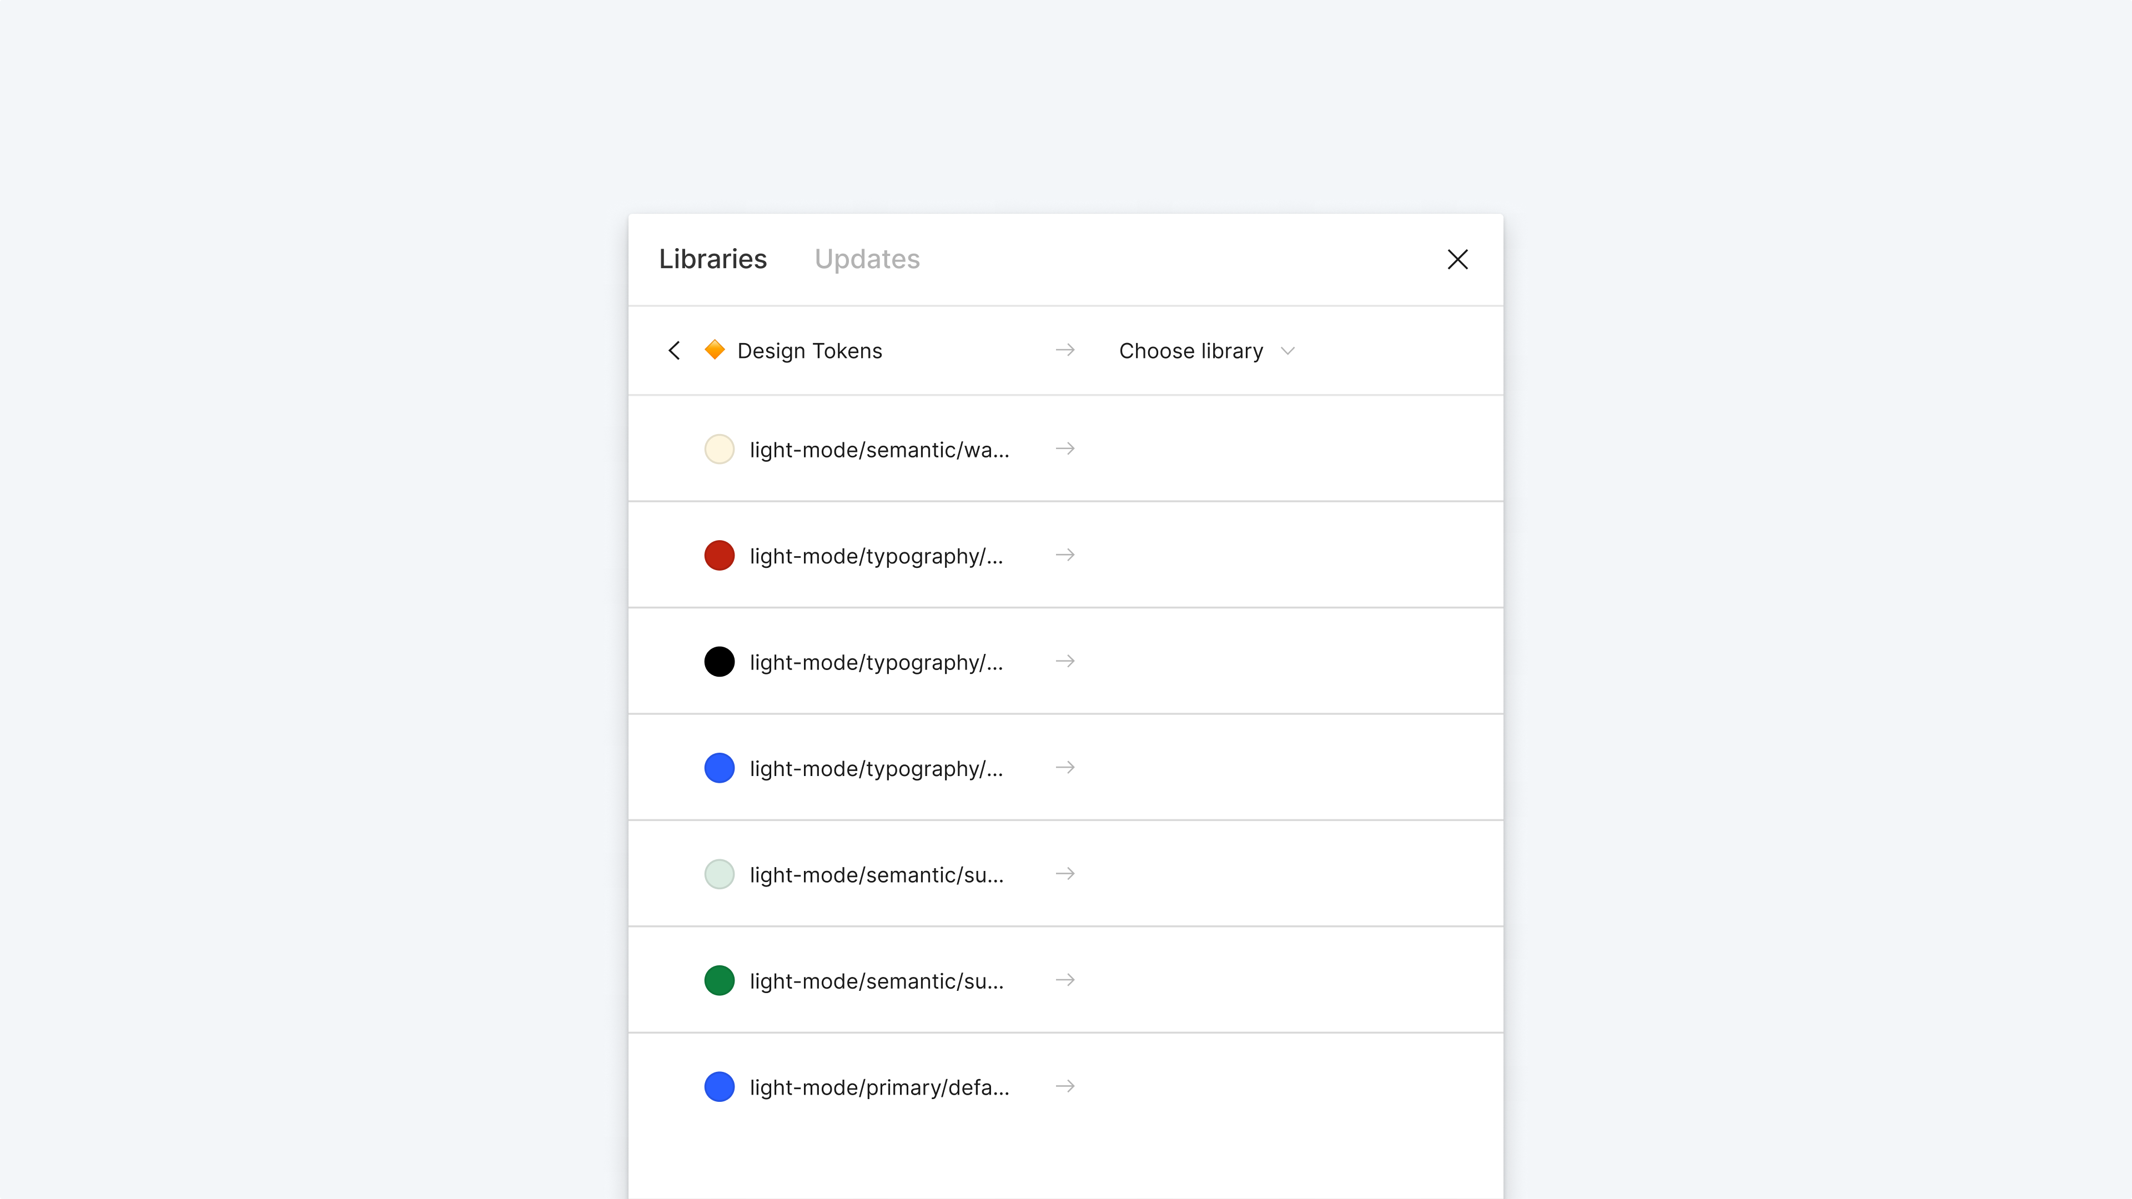The height and width of the screenshot is (1199, 2132).
Task: Click the arrow on the black typography row
Action: click(1065, 661)
